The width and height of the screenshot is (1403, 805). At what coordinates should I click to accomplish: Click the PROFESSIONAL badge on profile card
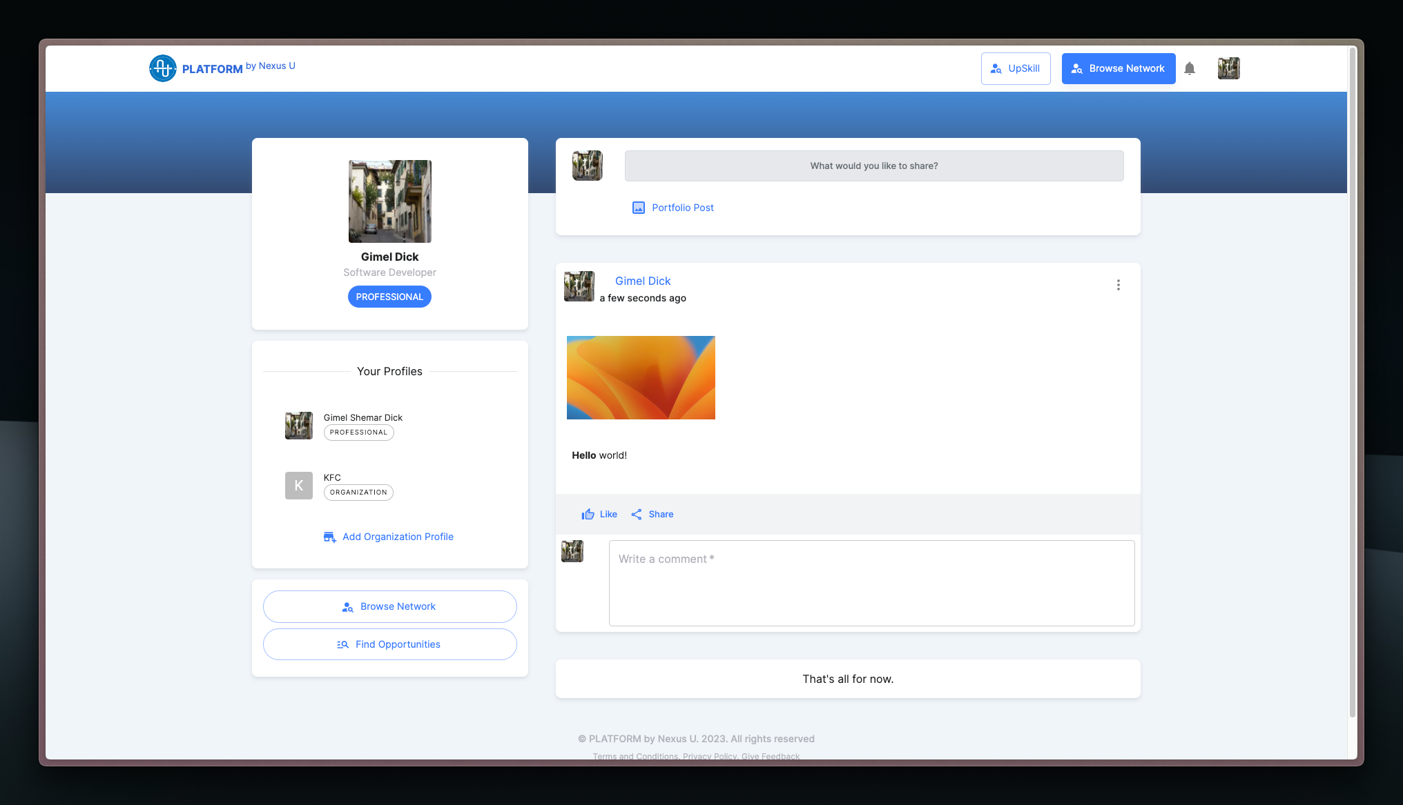[389, 297]
